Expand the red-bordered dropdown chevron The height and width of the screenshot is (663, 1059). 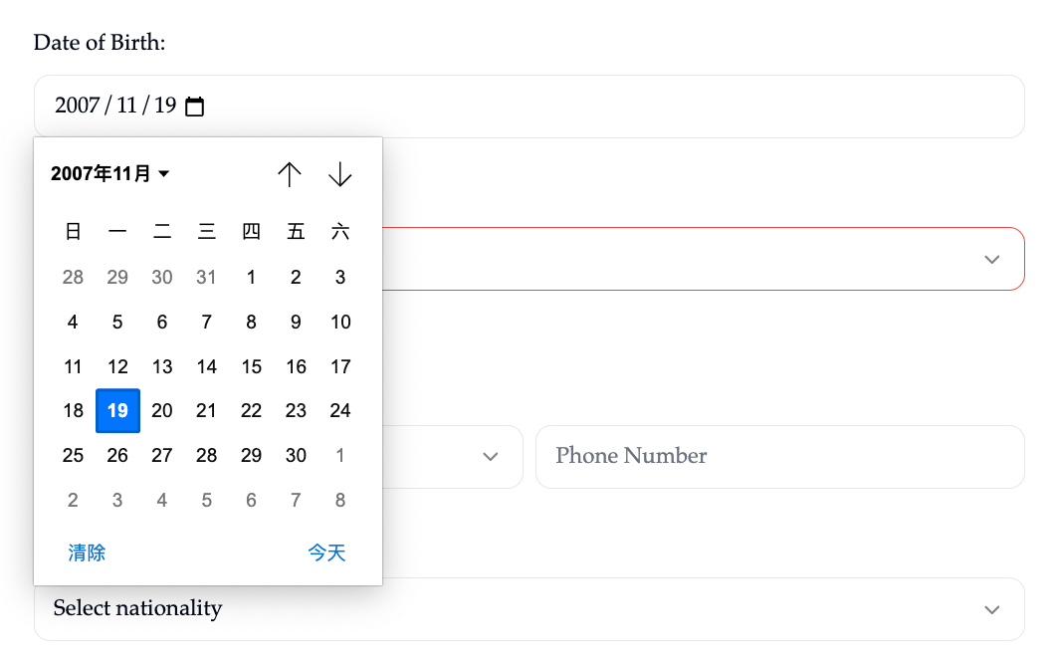[x=991, y=259]
